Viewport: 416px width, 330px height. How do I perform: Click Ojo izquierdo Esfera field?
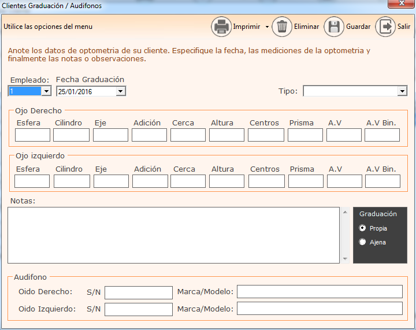32,181
